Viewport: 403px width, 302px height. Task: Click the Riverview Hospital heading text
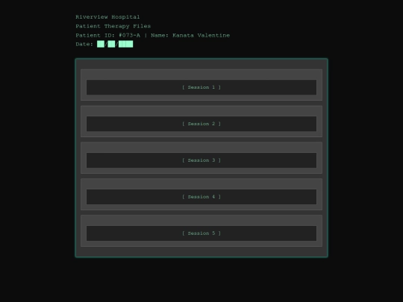click(x=107, y=17)
